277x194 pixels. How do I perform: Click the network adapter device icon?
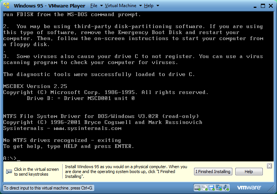coord(219,188)
